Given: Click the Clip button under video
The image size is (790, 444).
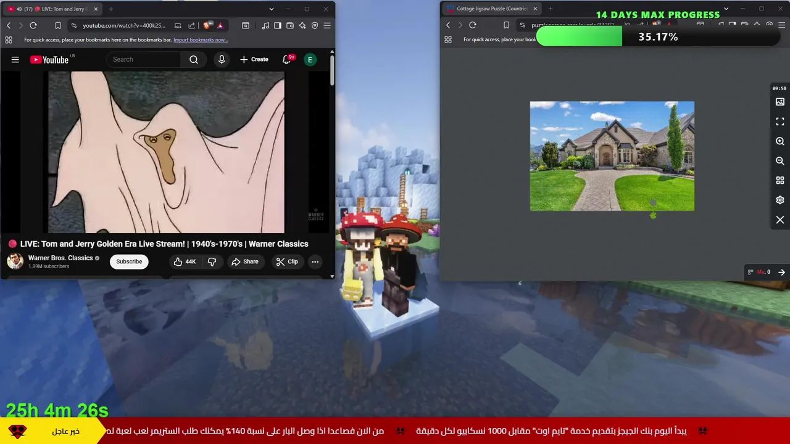Looking at the screenshot, I should point(287,261).
